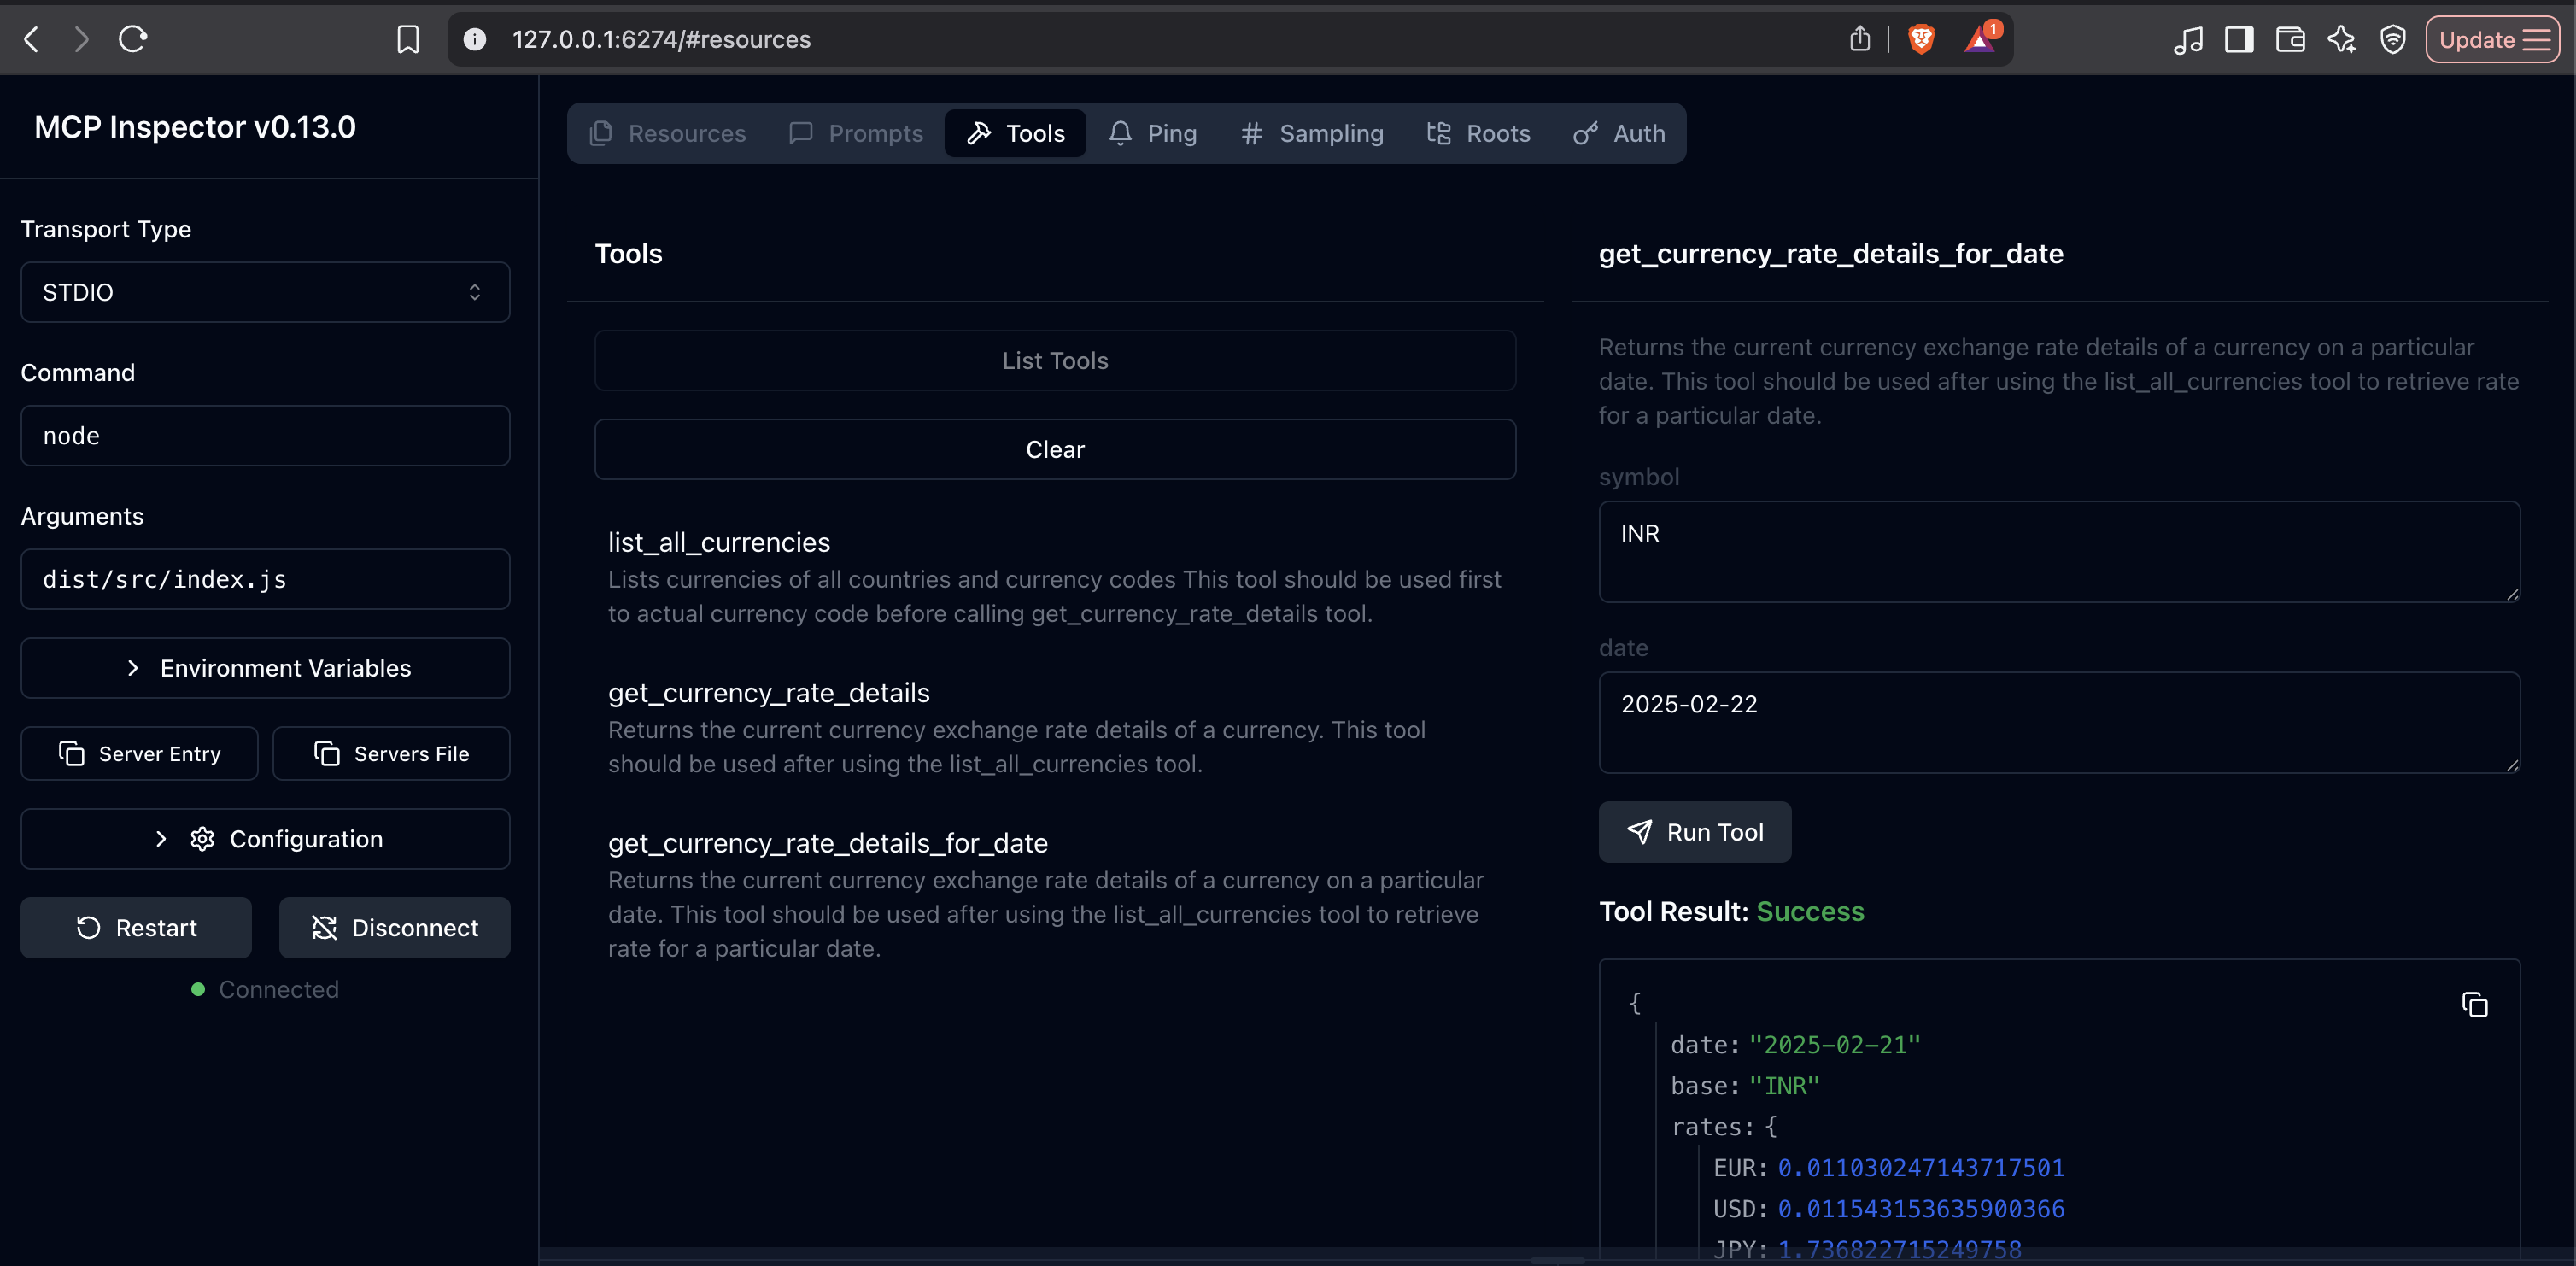Open the Roots tab
The image size is (2576, 1266).
(1478, 133)
